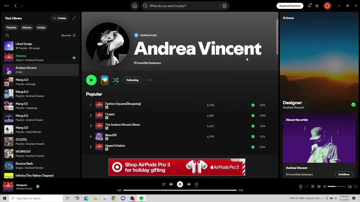Open Now Playing view icon
The height and width of the screenshot is (202, 360).
301,187
